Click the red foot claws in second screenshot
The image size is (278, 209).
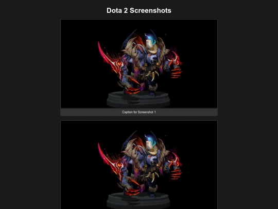click(x=132, y=192)
